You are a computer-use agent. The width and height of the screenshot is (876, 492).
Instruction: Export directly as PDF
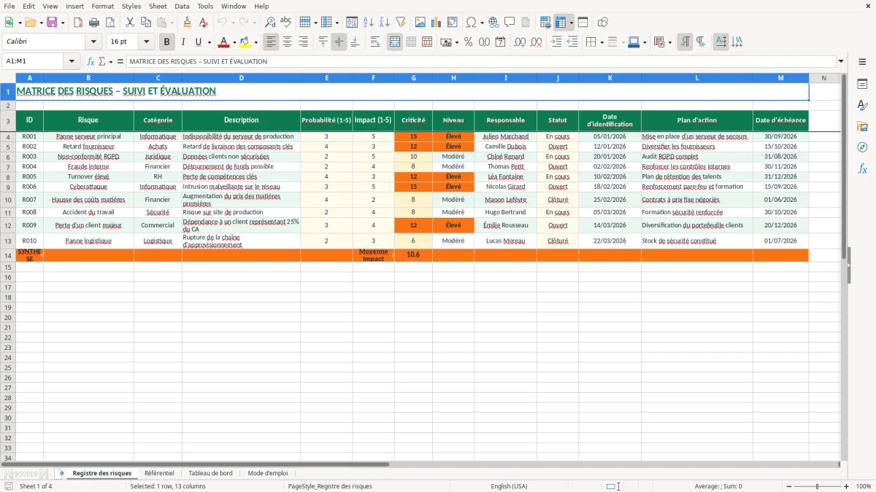pyautogui.click(x=78, y=23)
